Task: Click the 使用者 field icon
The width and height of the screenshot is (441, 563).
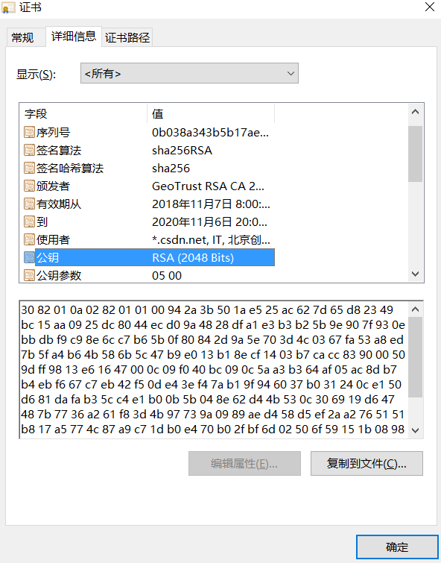Action: tap(29, 239)
